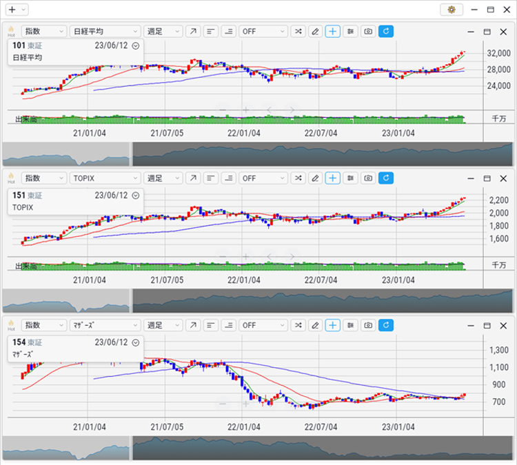
Task: Toggle auto-refresh button in TOPIX chart toolbar
Action: tap(386, 178)
